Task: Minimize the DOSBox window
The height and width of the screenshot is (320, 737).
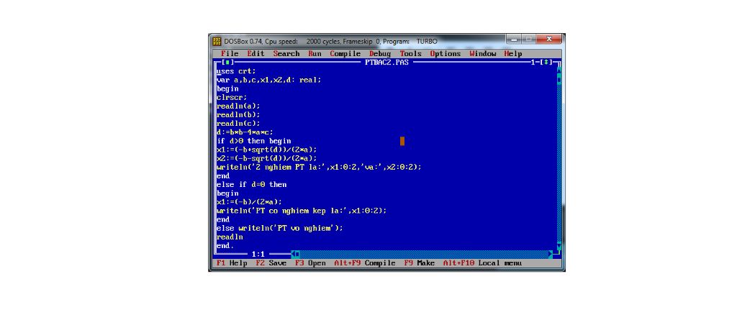Action: [x=514, y=39]
